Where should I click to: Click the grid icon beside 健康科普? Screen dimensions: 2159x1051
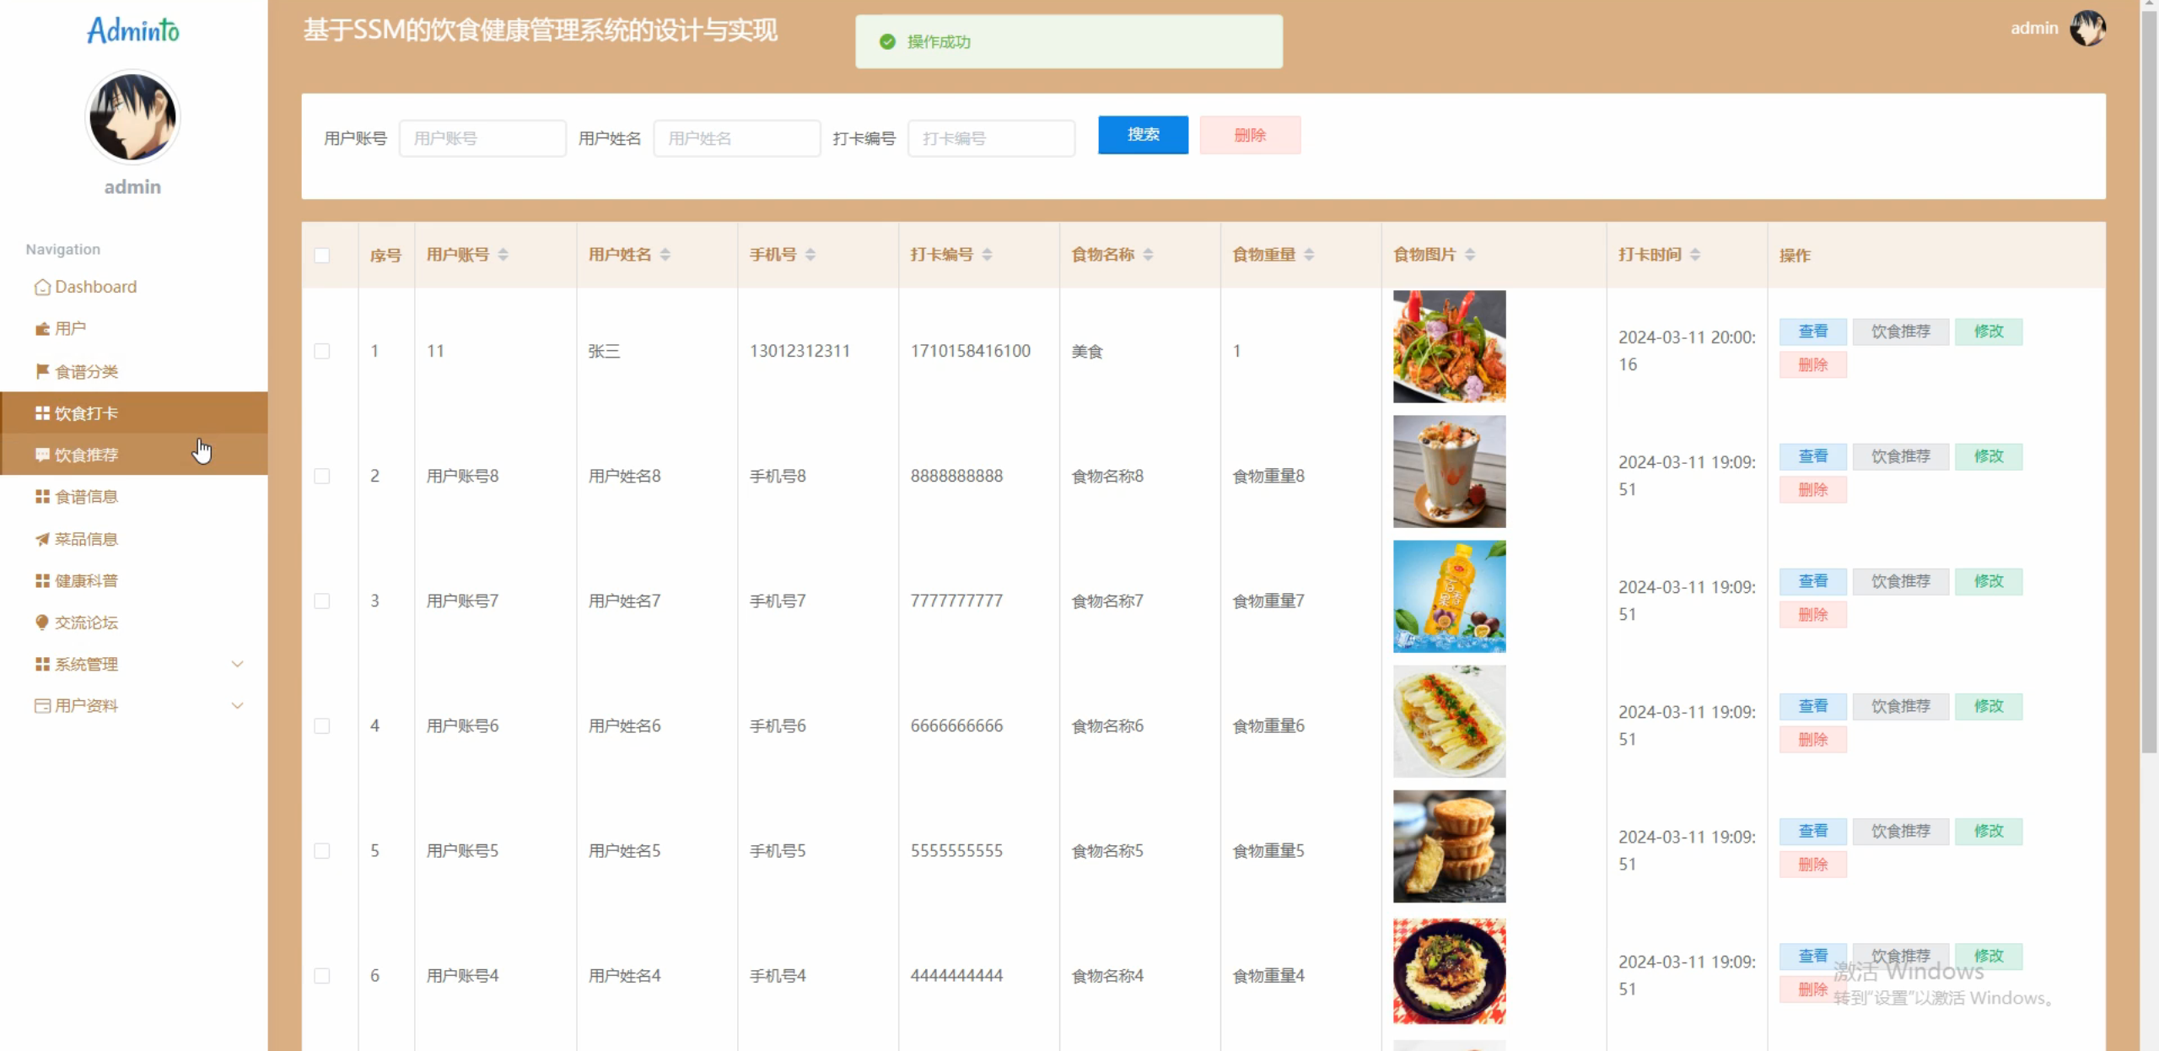click(42, 580)
